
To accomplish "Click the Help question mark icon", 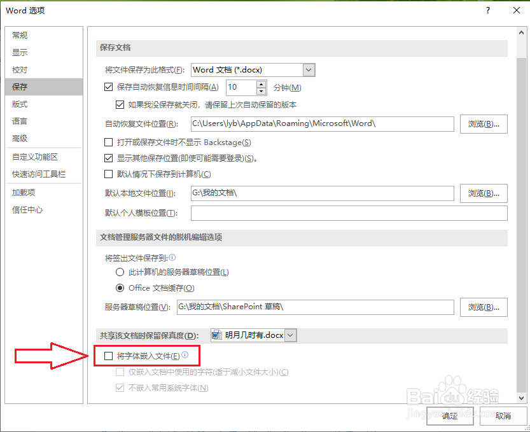I will 487,10.
